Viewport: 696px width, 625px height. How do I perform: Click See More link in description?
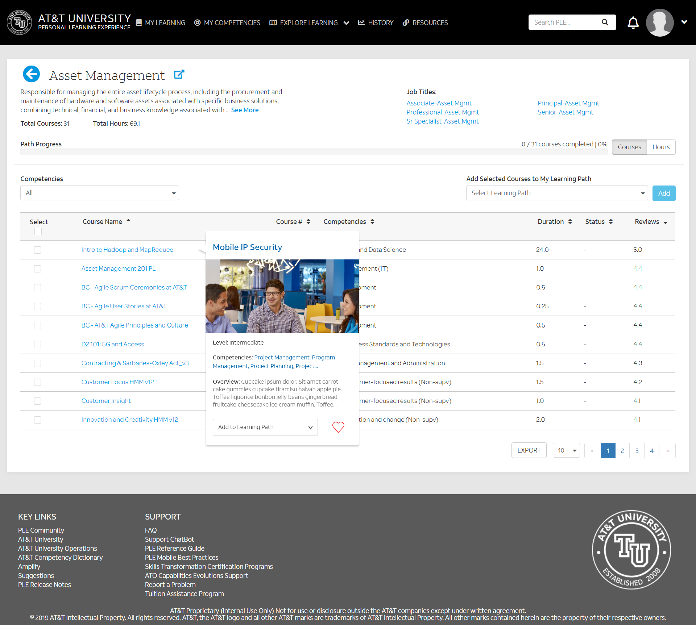(245, 110)
